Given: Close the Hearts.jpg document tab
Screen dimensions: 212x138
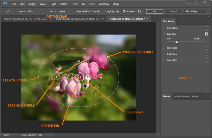Looking at the screenshot, I should [x=148, y=19].
